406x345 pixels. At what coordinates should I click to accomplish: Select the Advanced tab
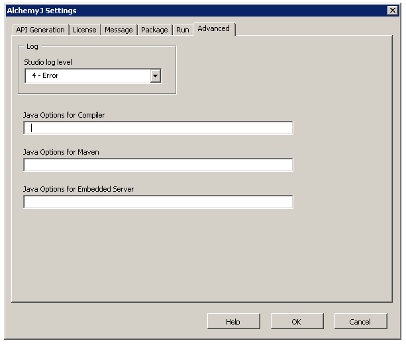point(213,29)
